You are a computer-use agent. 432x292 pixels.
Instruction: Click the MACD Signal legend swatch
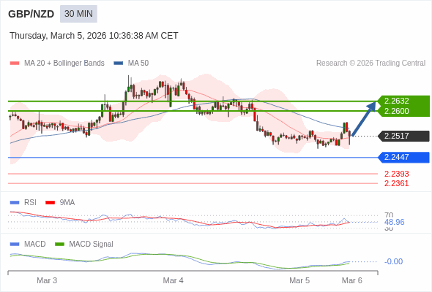point(59,245)
